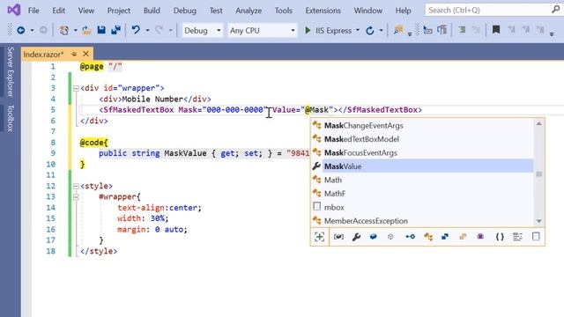564x317 pixels.
Task: Click the grayed Redo arrow
Action: [x=159, y=30]
